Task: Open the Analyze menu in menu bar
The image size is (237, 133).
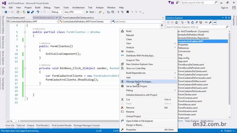Action: tap(100, 7)
